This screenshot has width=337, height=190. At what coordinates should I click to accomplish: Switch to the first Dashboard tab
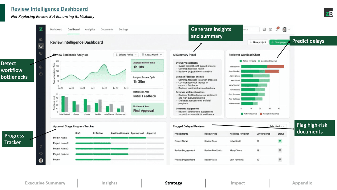click(56, 30)
